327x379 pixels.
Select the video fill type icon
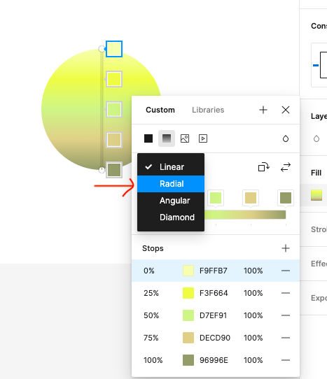(203, 138)
